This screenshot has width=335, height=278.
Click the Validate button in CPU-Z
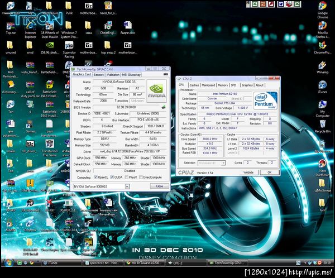[x=248, y=172]
